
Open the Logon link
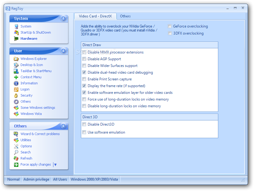click(x=25, y=89)
